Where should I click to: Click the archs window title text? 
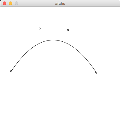(x=60, y=4)
